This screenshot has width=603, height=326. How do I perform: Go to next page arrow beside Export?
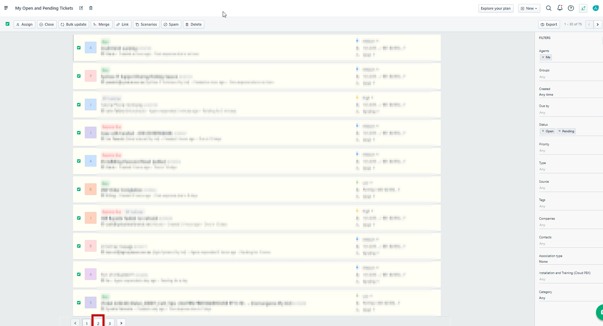598,24
